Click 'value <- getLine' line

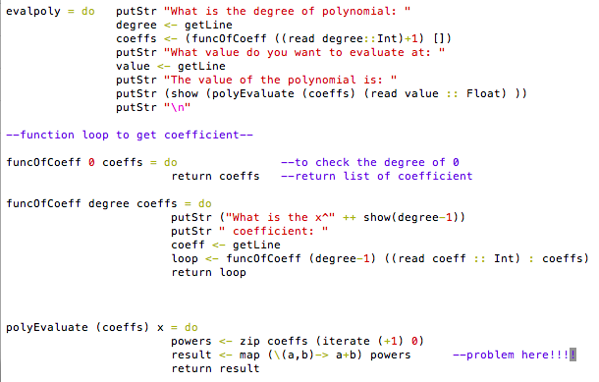[x=171, y=66]
